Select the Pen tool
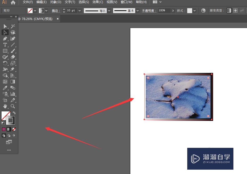The height and width of the screenshot is (174, 247). coord(5,38)
